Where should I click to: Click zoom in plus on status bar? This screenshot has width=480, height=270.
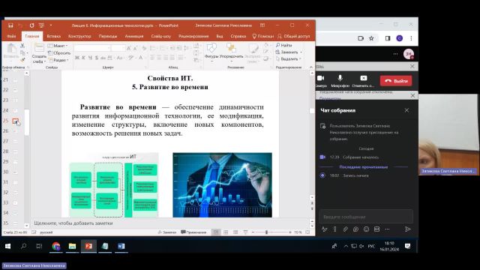(290, 232)
